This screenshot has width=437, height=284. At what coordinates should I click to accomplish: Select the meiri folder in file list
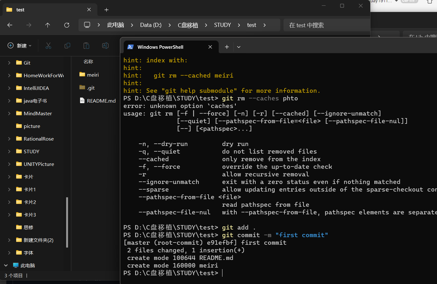pos(89,75)
